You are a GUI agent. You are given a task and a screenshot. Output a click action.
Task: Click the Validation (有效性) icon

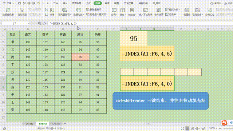(132, 10)
